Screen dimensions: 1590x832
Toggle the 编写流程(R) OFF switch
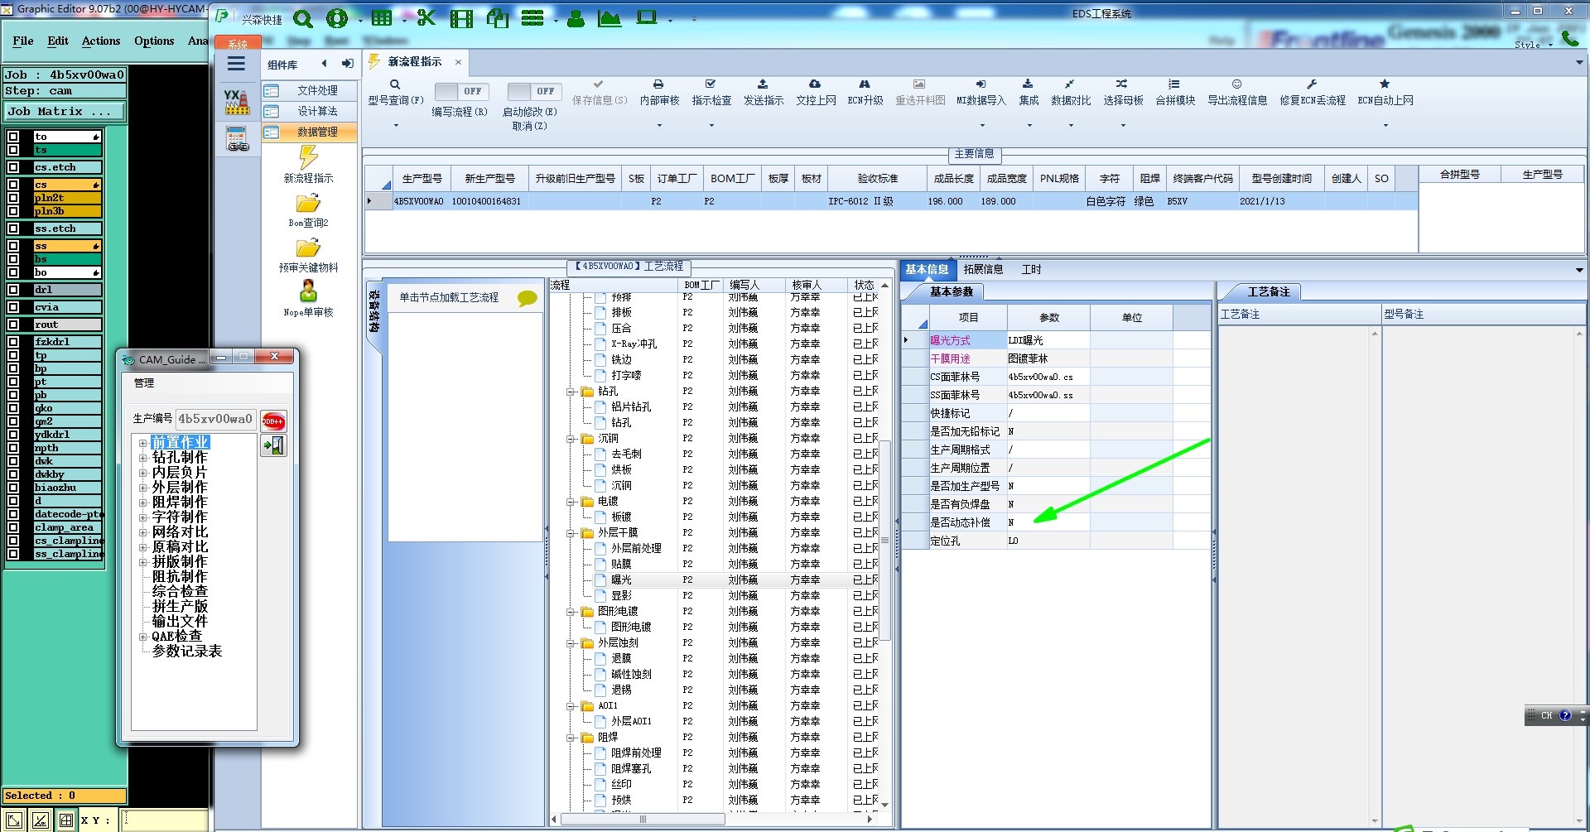click(461, 91)
